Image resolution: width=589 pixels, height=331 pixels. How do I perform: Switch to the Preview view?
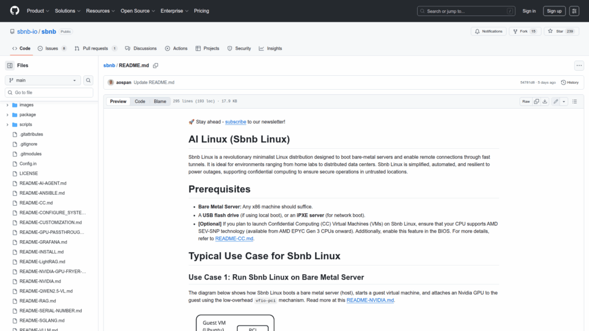coord(118,101)
